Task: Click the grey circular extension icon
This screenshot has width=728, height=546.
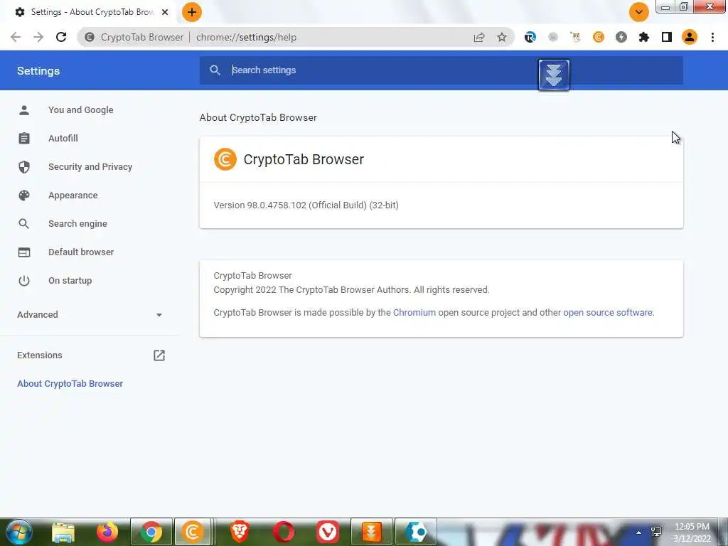Action: click(x=552, y=37)
